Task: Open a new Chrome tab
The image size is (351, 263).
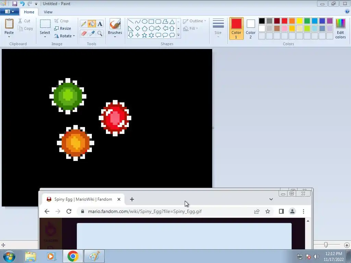Action: point(132,199)
